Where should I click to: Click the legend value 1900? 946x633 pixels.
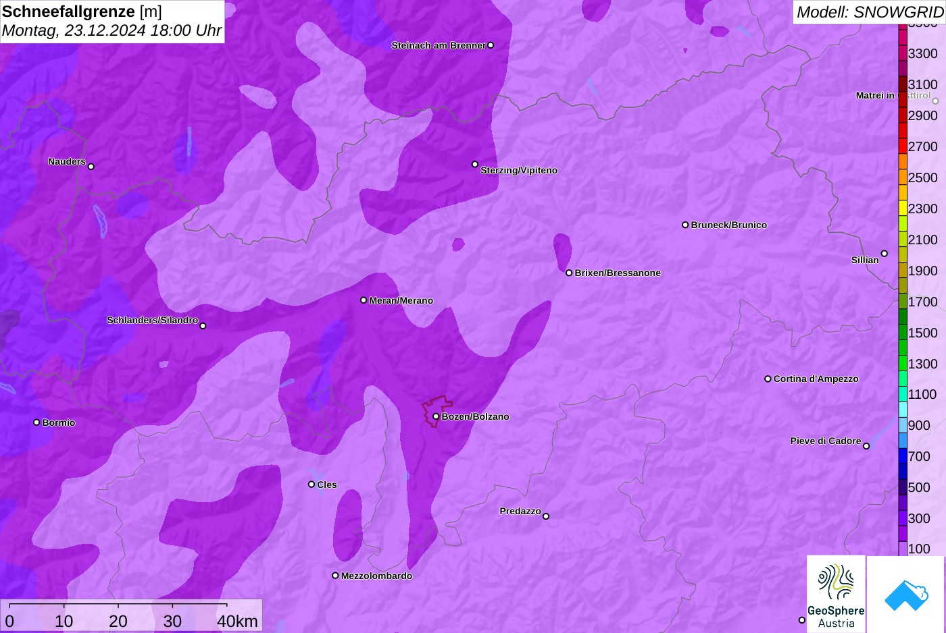pos(922,271)
